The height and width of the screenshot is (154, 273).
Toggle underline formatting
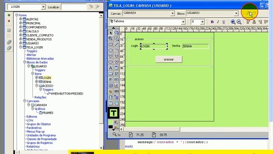tap(224, 22)
